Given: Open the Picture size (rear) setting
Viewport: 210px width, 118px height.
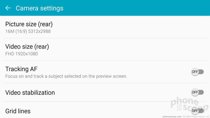Looking at the screenshot, I should tap(105, 27).
